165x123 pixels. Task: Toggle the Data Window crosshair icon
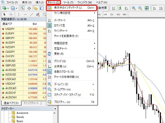(29, 8)
